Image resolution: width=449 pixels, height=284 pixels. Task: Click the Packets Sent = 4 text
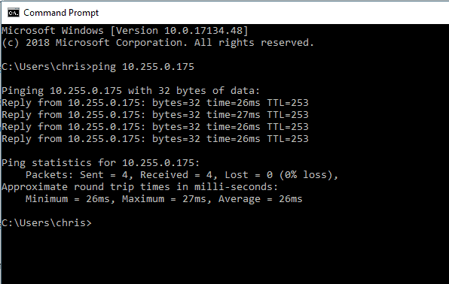(79, 175)
